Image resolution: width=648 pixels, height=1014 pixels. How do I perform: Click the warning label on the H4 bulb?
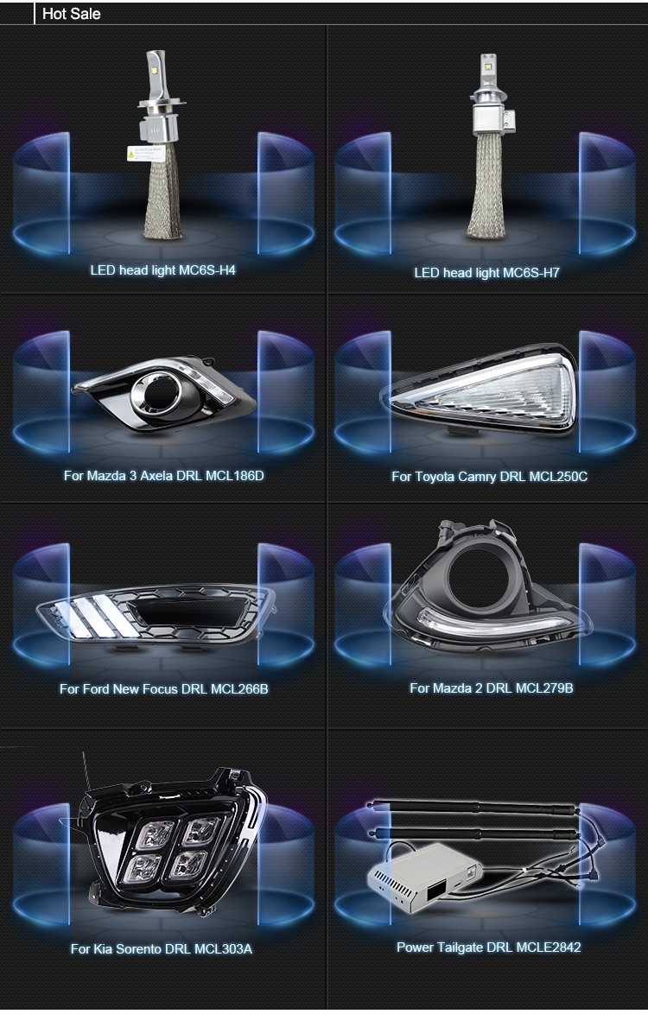(146, 154)
